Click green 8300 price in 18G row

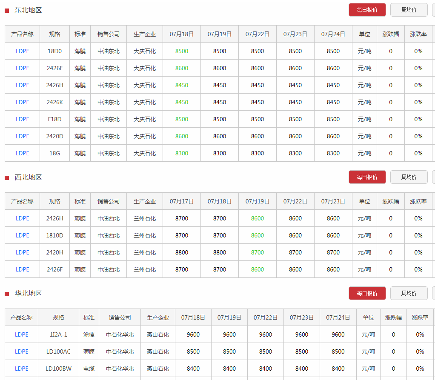pos(182,153)
